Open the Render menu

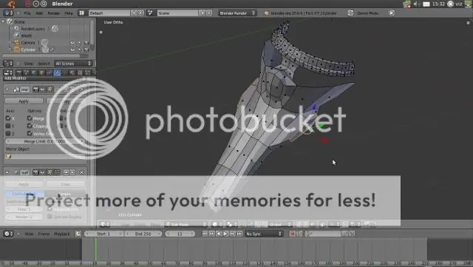[x=54, y=13]
